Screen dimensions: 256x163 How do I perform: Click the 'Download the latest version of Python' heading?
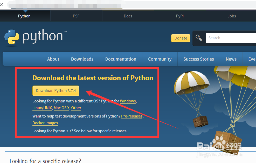click(x=93, y=78)
